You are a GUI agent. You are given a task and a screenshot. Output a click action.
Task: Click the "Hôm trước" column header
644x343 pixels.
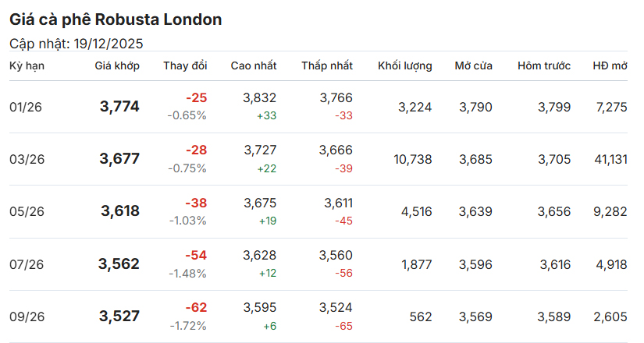543,66
